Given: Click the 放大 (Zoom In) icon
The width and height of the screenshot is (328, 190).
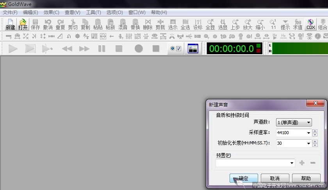Looking at the screenshot, I should (x=248, y=24).
